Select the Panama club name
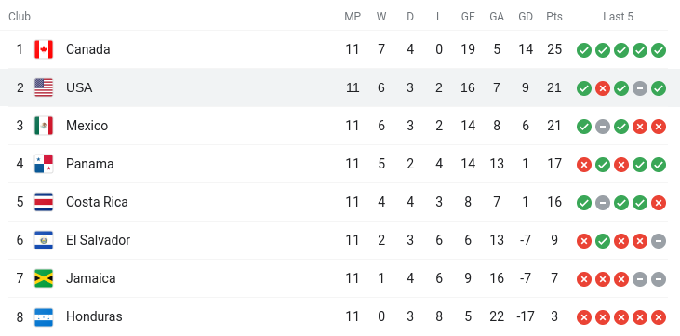 tap(90, 164)
